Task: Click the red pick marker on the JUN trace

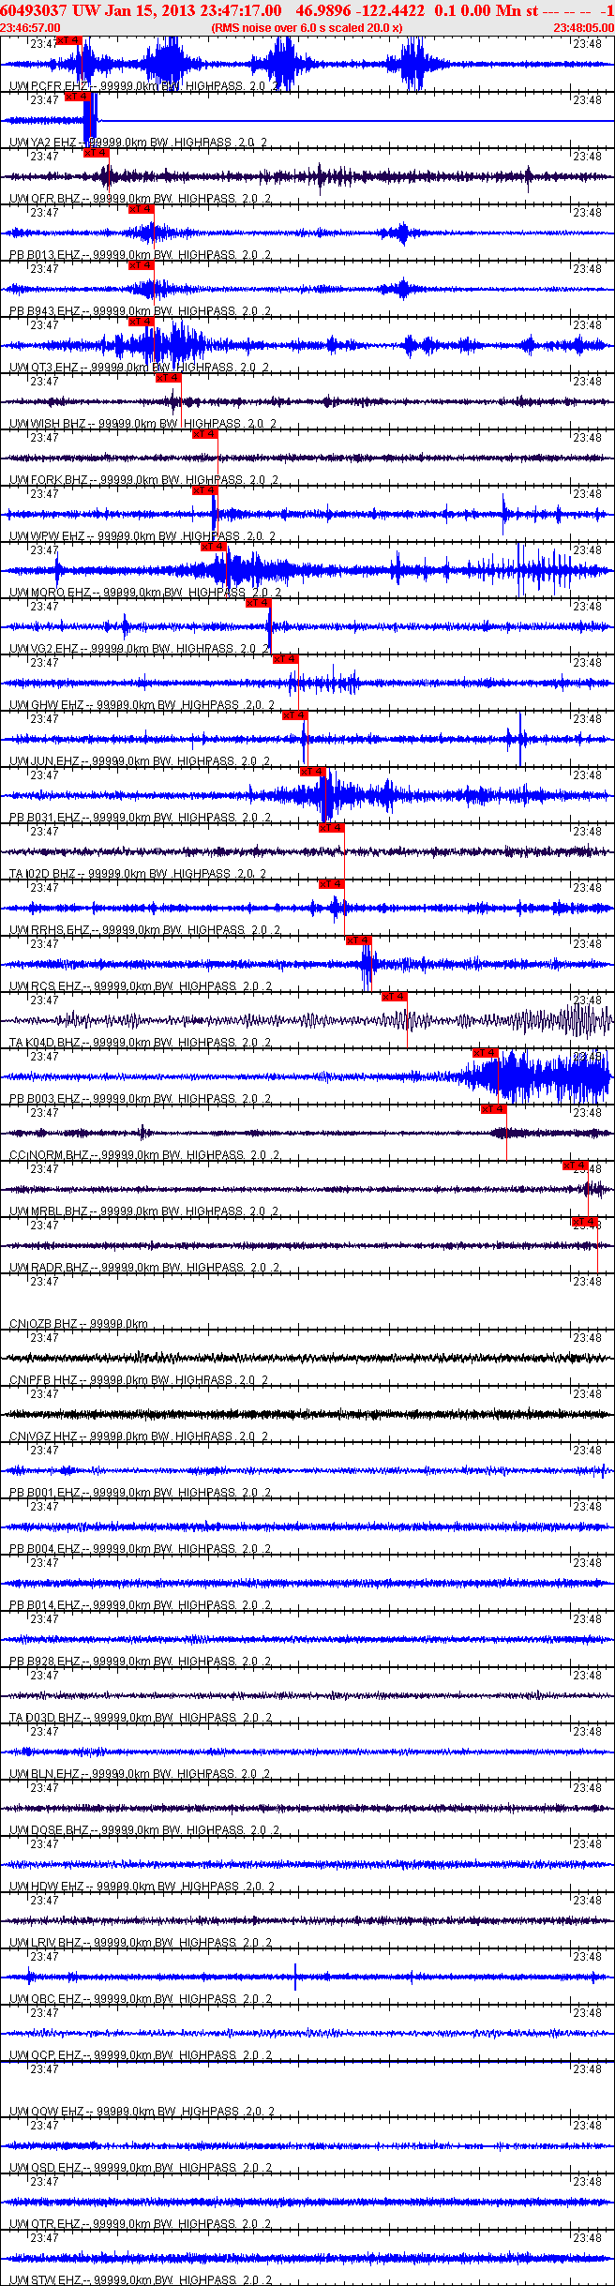Action: (x=295, y=715)
